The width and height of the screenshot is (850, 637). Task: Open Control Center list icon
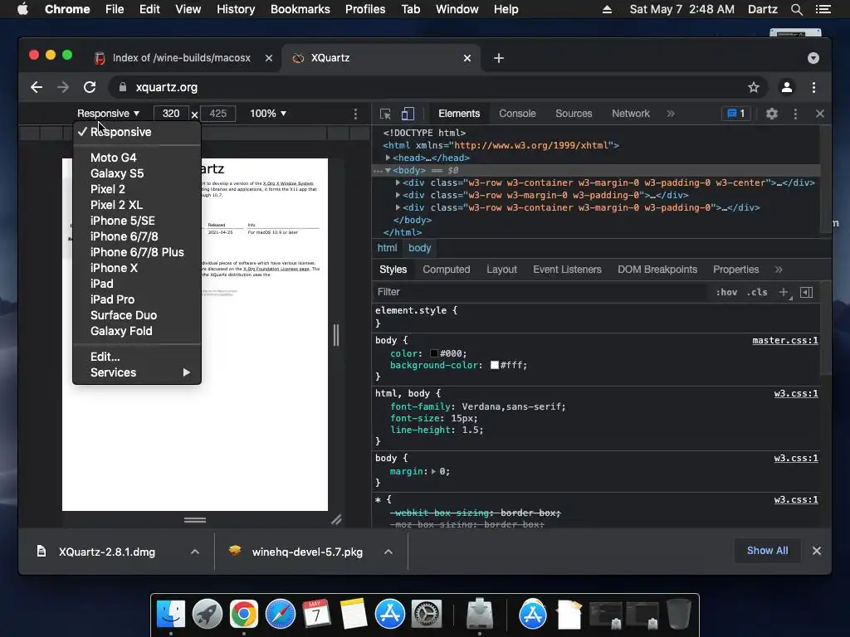pos(823,9)
